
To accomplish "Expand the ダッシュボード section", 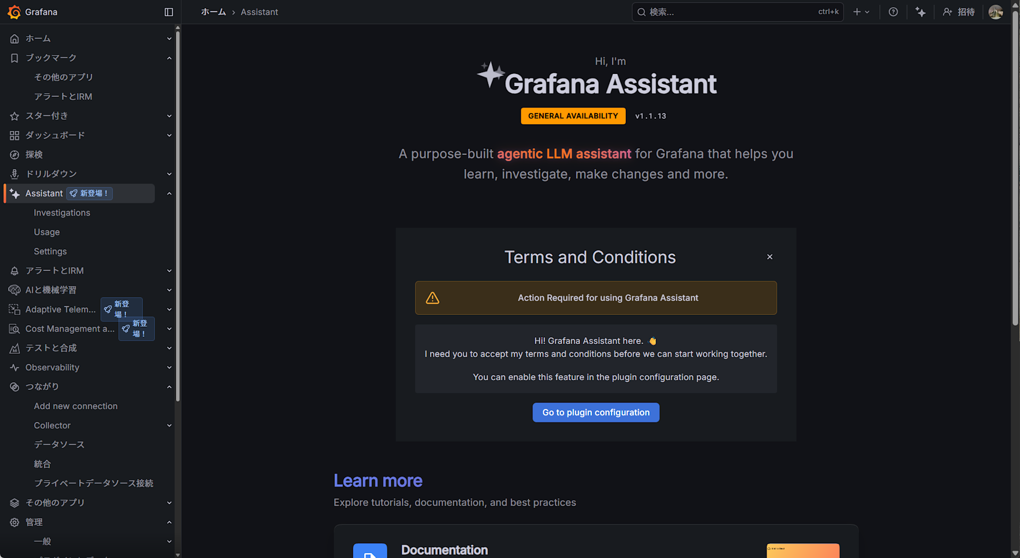I will click(x=169, y=136).
